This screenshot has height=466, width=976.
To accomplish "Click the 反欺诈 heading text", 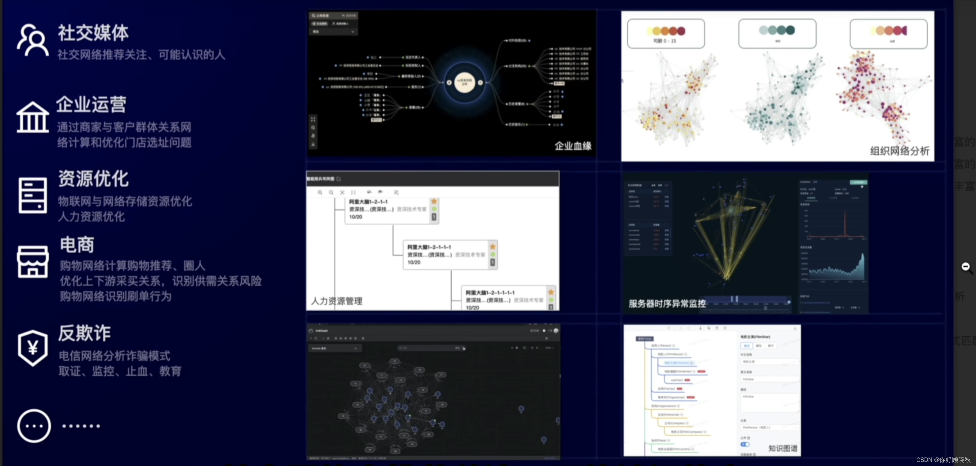I will (84, 333).
